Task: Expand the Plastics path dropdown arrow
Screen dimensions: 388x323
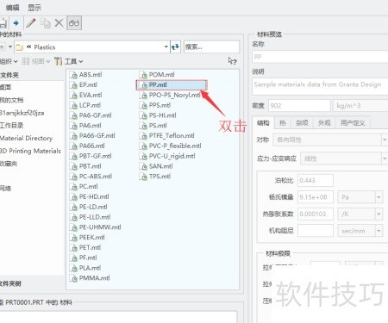Action: coord(166,47)
